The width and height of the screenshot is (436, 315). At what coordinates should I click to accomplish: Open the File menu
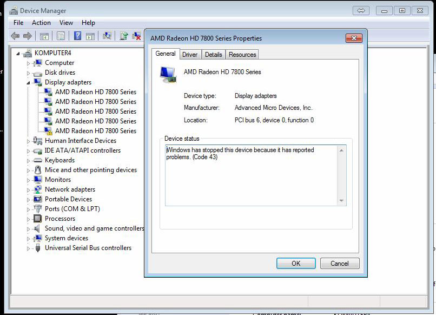tap(18, 23)
